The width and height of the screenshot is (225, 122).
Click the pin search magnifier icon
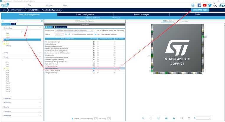[x=194, y=118]
